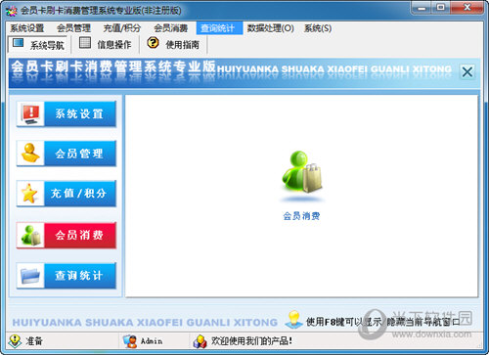489x355 pixels.
Task: Open the 会员管理 menu
Action: [73, 28]
